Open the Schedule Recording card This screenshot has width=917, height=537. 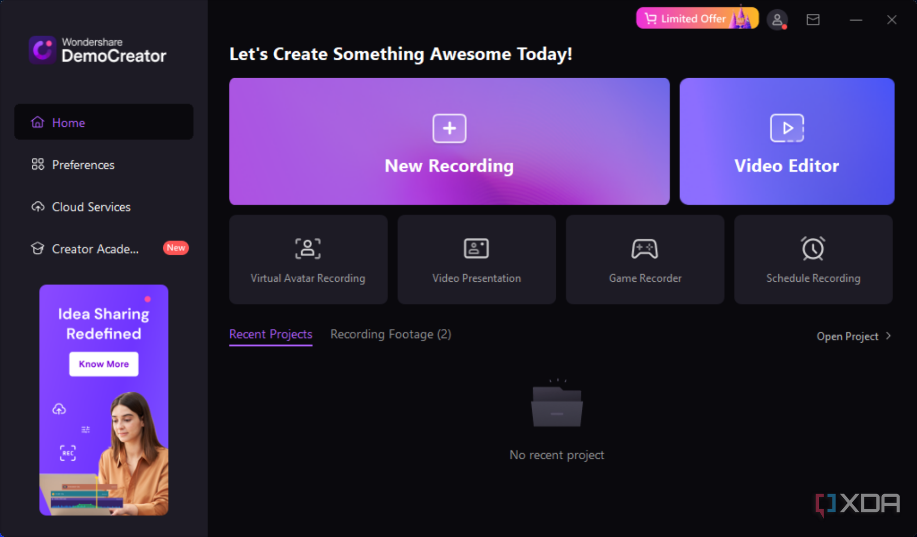(x=813, y=259)
